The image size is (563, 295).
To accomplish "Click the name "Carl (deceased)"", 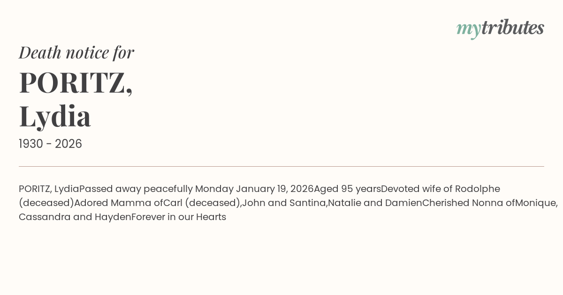I will (202, 203).
